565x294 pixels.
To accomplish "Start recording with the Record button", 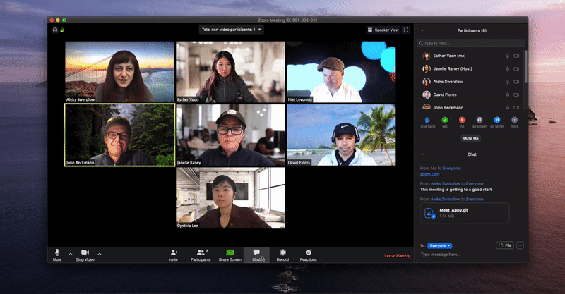I will [282, 255].
